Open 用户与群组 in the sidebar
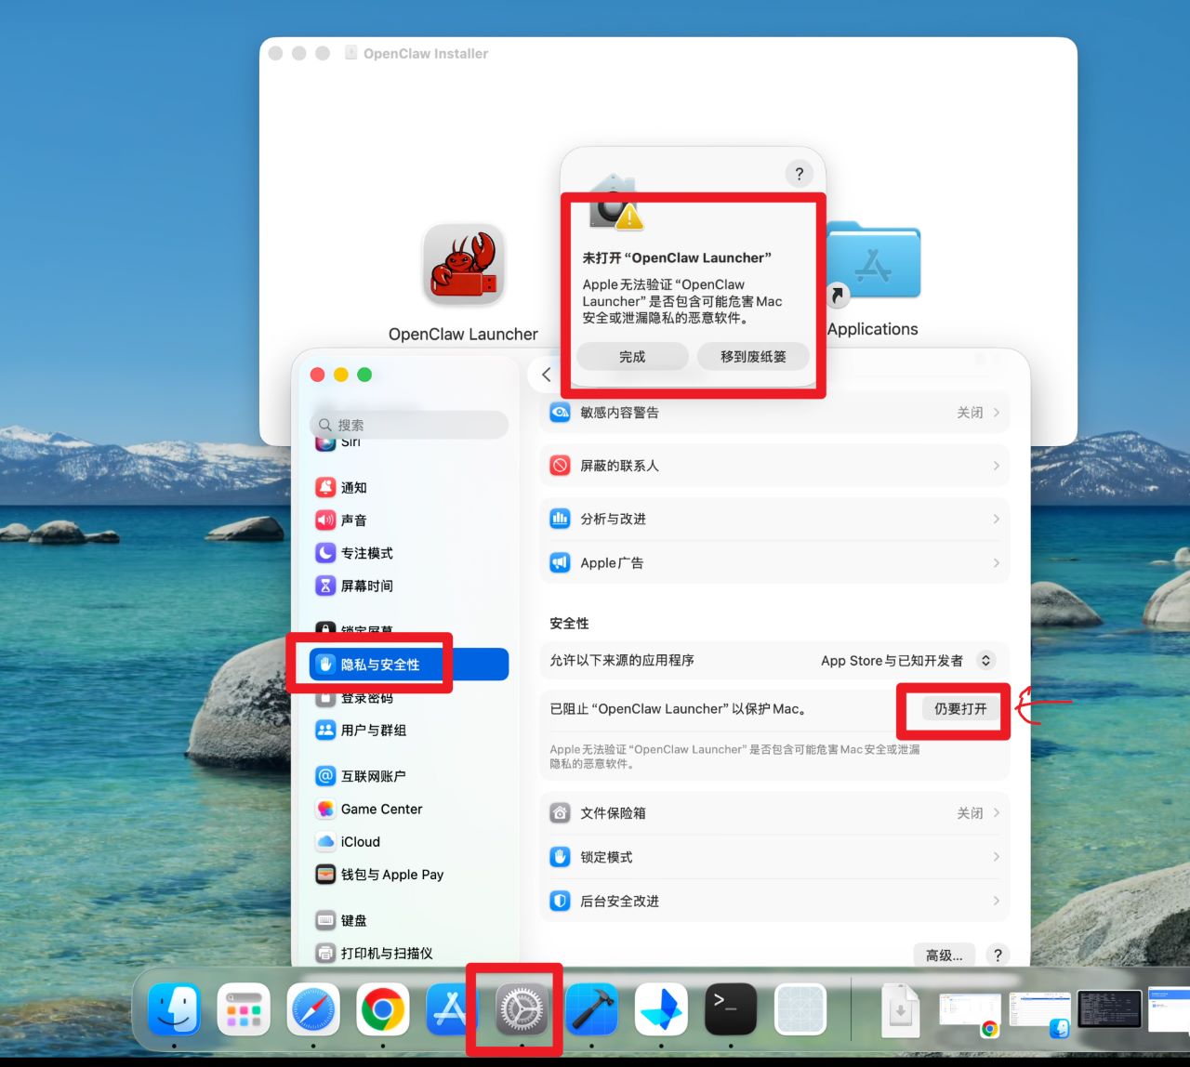 pyautogui.click(x=373, y=730)
